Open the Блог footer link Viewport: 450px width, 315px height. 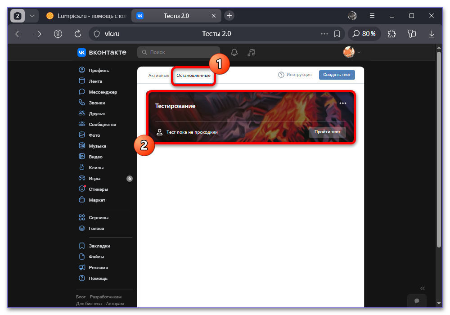click(81, 297)
